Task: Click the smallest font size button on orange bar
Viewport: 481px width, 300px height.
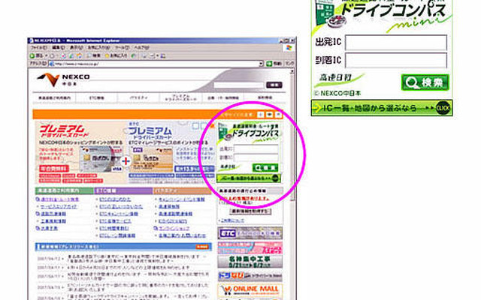Action: (x=260, y=115)
